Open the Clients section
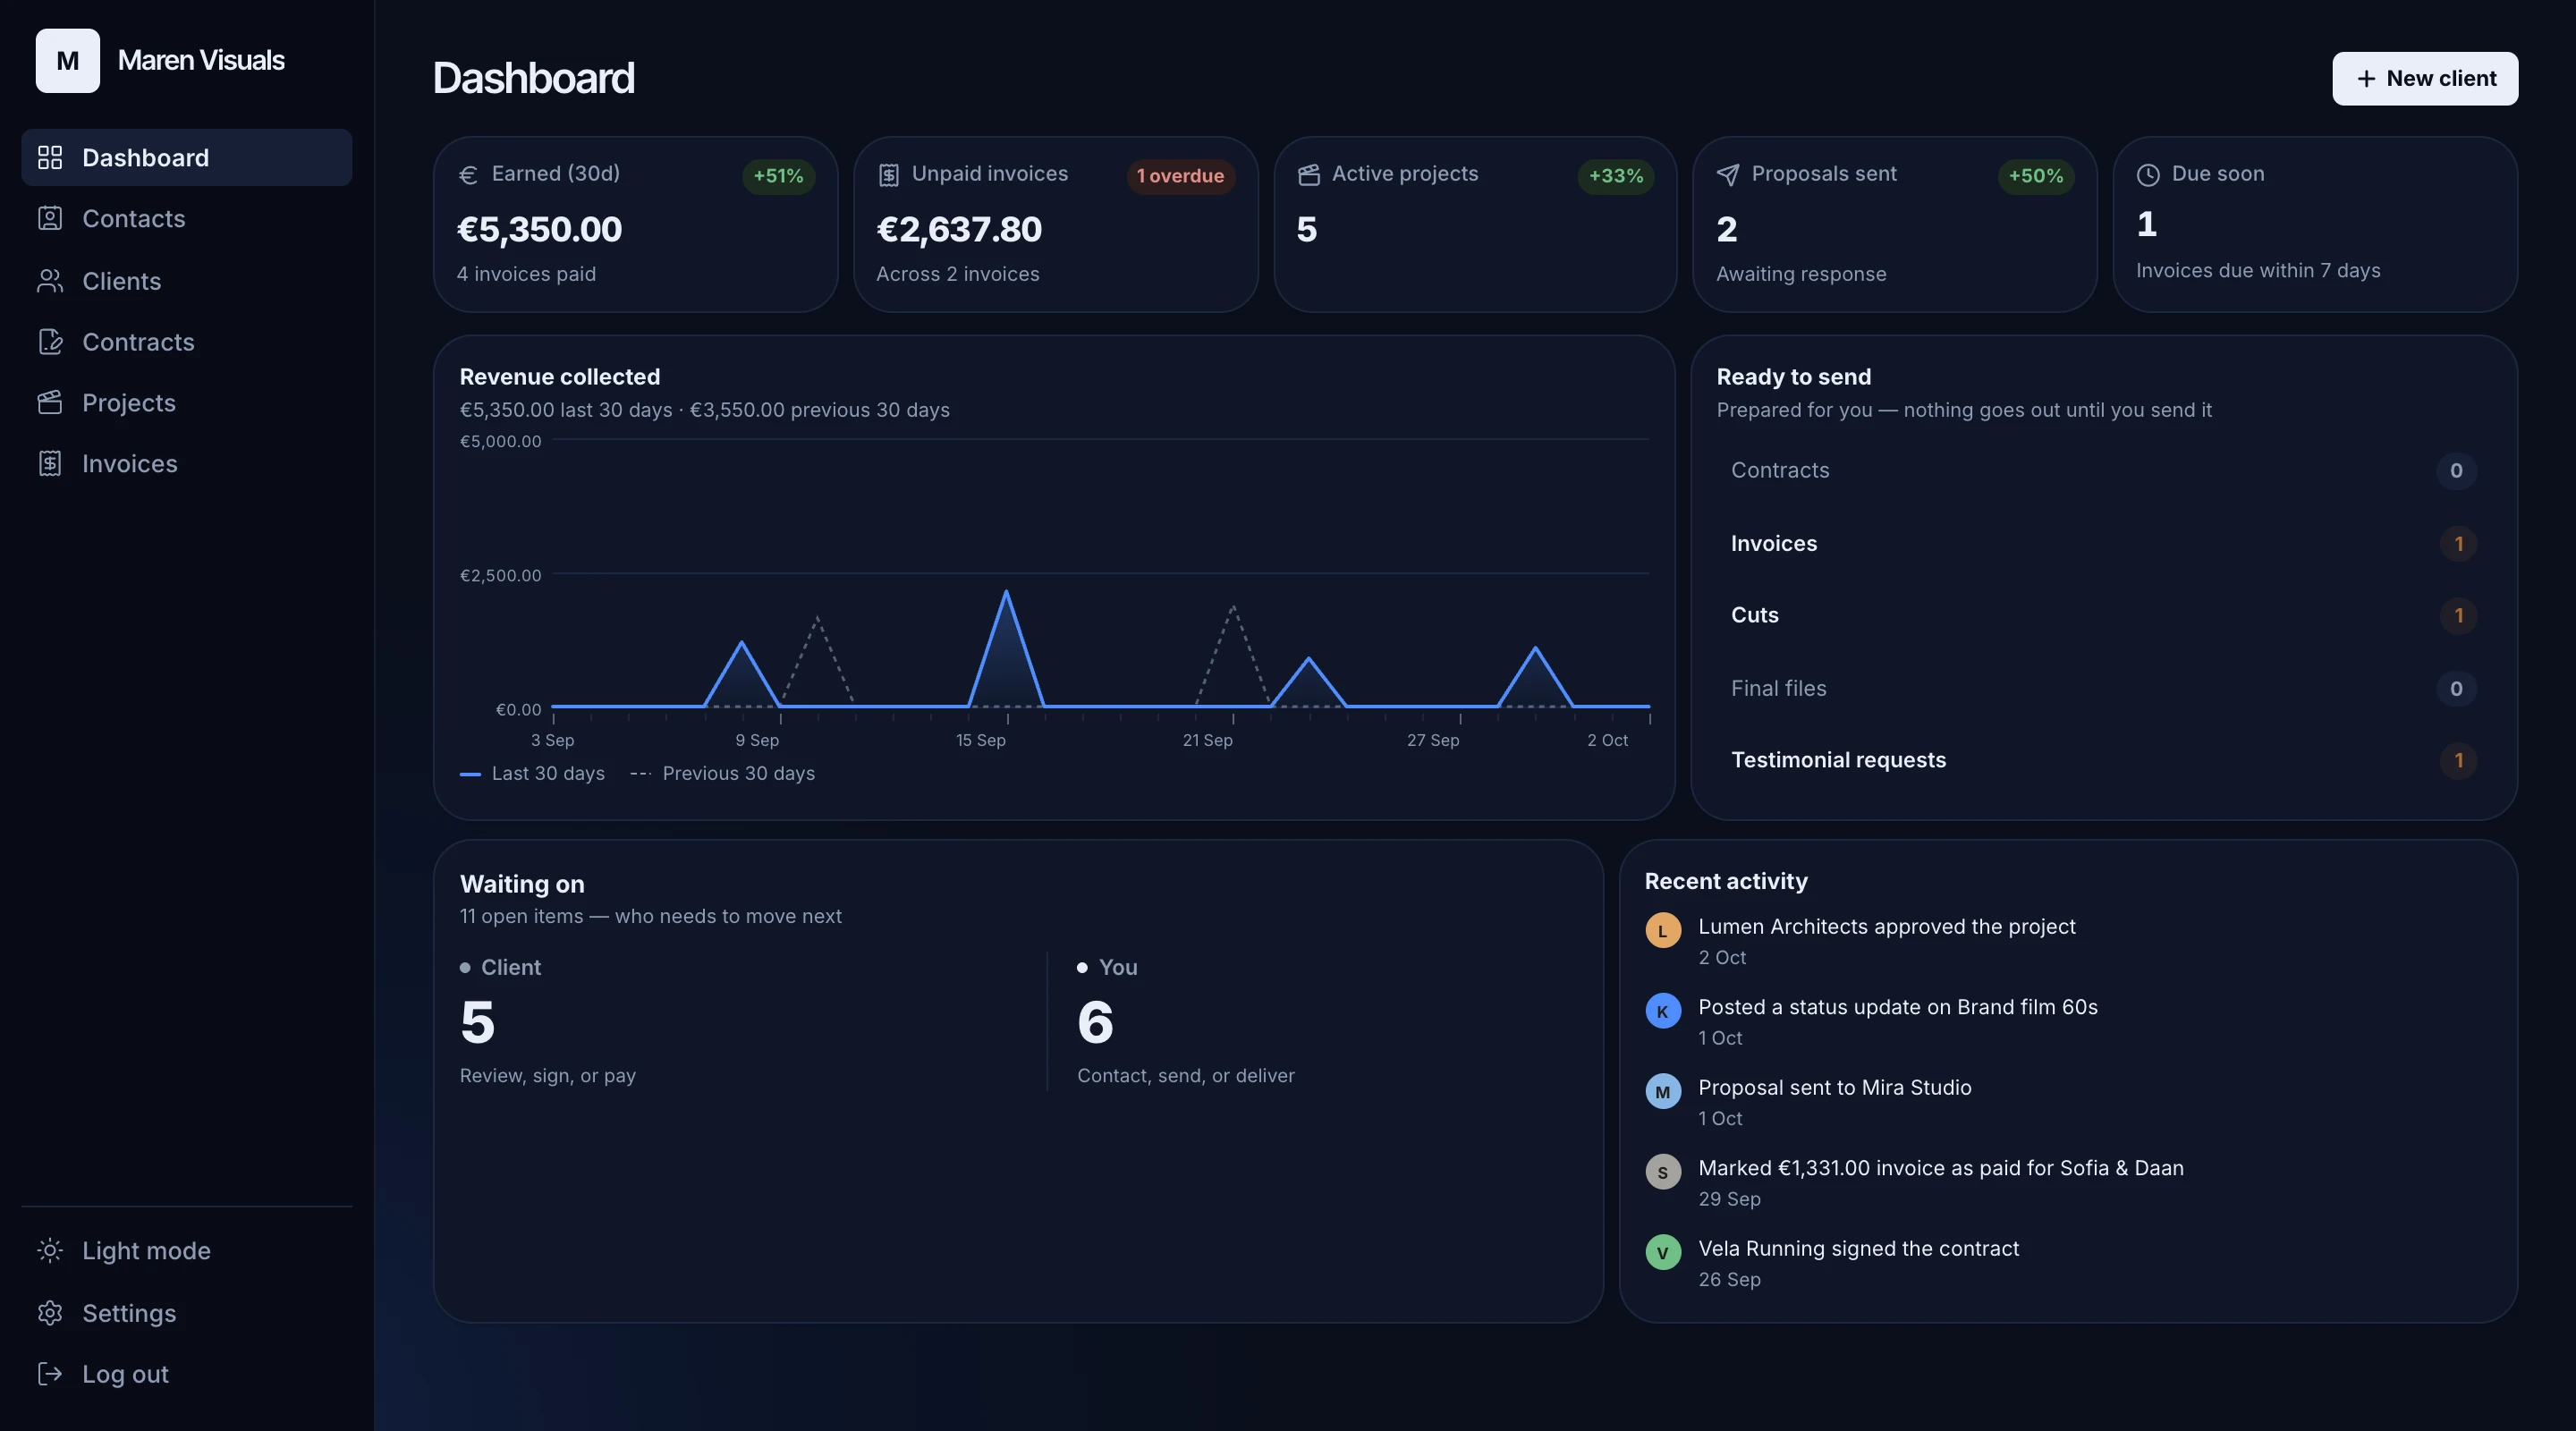2576x1431 pixels. (x=187, y=281)
